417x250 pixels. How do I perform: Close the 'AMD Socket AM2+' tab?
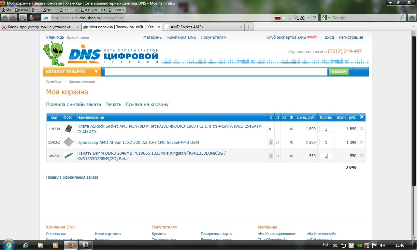pyautogui.click(x=241, y=27)
